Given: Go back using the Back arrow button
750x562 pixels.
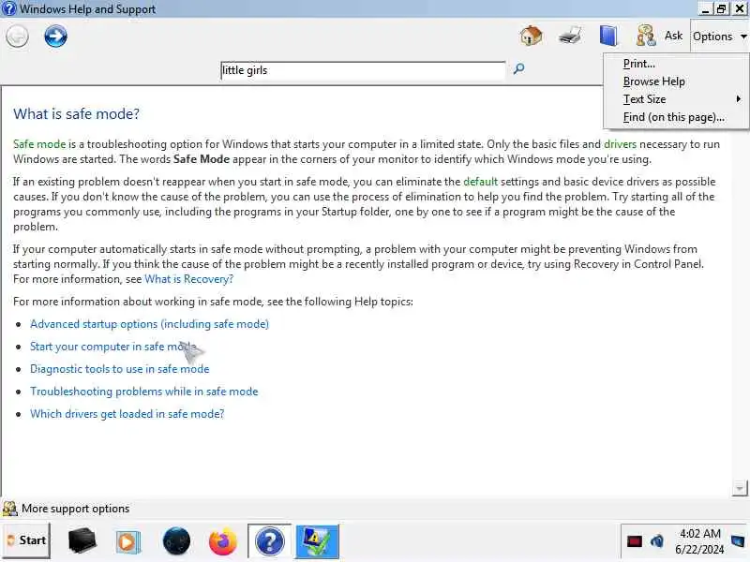Looking at the screenshot, I should pos(17,37).
